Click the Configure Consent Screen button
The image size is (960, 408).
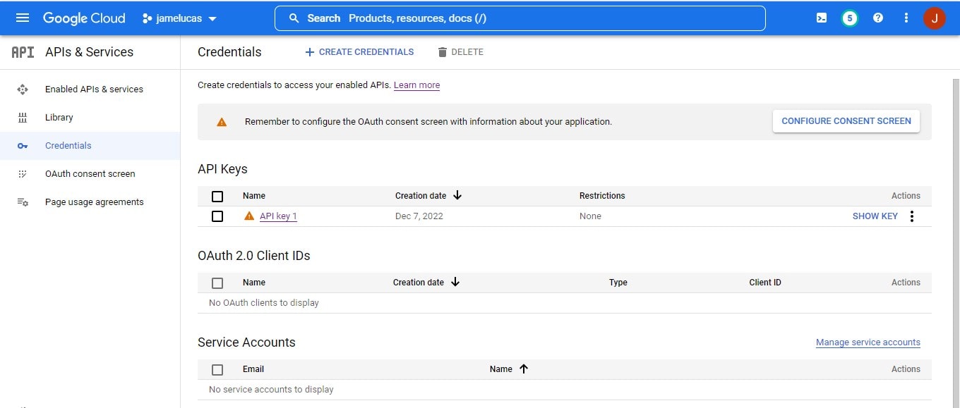tap(846, 121)
